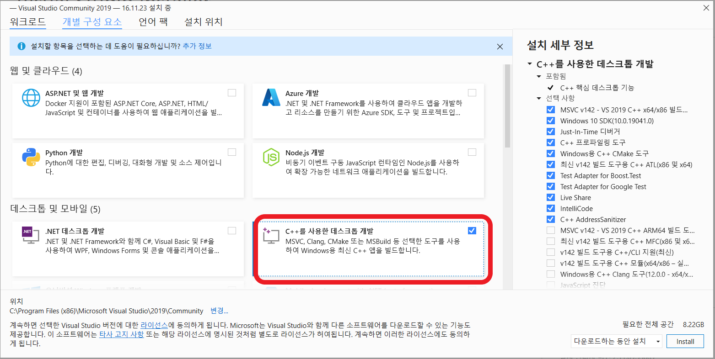Select the Python 개발 workload card
Image resolution: width=715 pixels, height=359 pixels.
tap(128, 170)
